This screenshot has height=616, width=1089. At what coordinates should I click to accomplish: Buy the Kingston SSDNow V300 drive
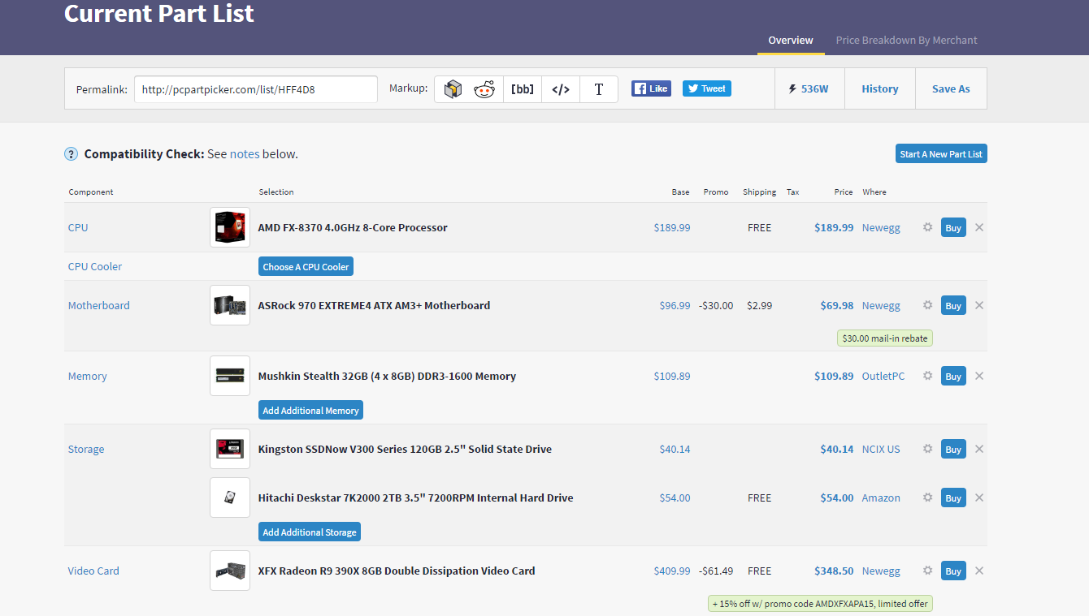coord(953,449)
